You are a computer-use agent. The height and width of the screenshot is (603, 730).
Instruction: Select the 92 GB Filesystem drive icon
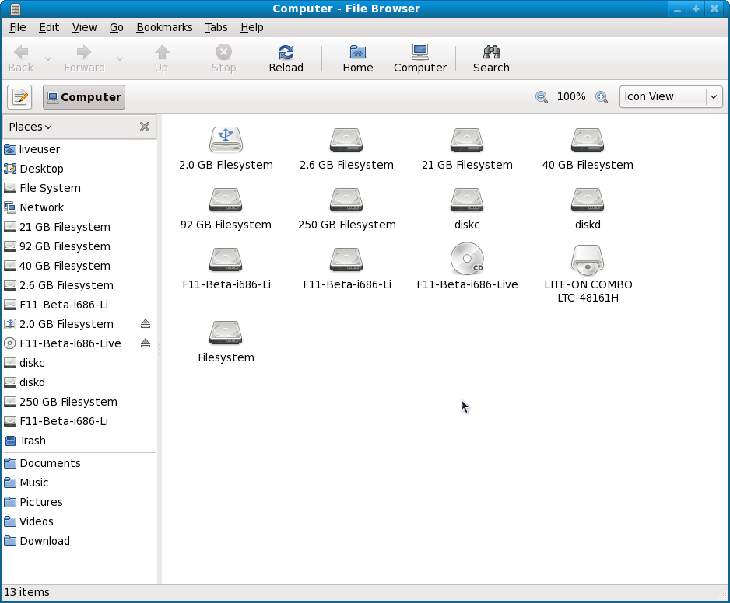pos(226,200)
